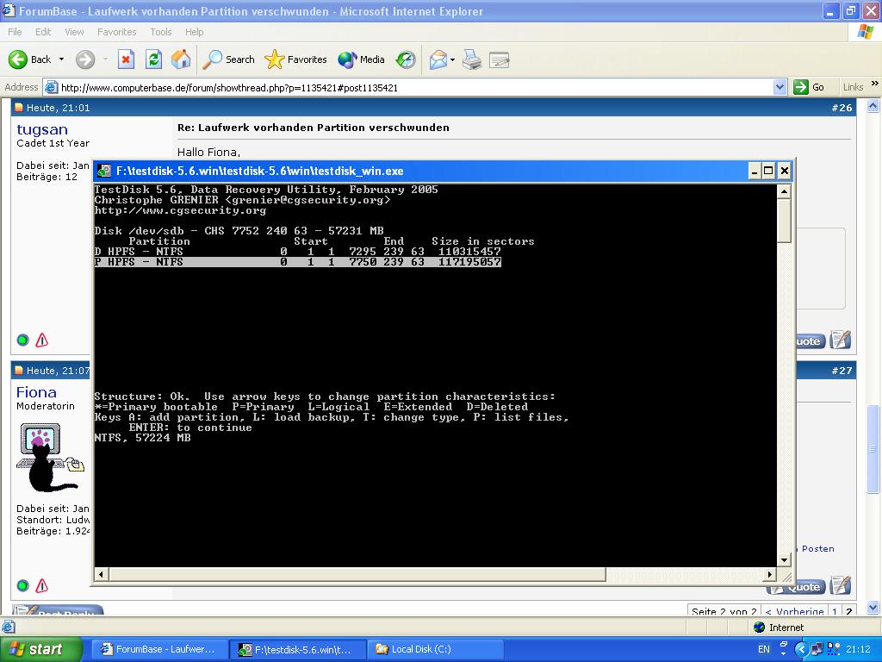The image size is (882, 662).
Task: Click the Forward arrow button
Action: pyautogui.click(x=85, y=59)
